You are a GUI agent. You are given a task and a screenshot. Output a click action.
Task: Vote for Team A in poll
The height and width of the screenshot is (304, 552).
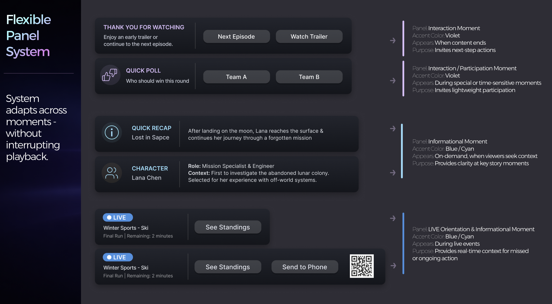236,77
